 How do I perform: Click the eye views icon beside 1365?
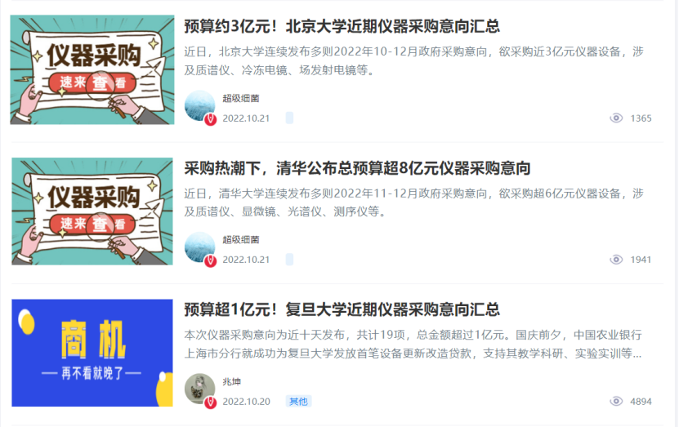pos(616,118)
